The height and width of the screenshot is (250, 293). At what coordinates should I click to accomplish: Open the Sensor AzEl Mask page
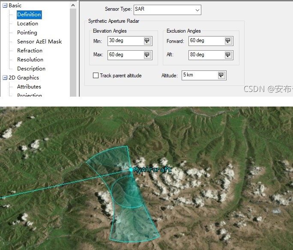(39, 42)
